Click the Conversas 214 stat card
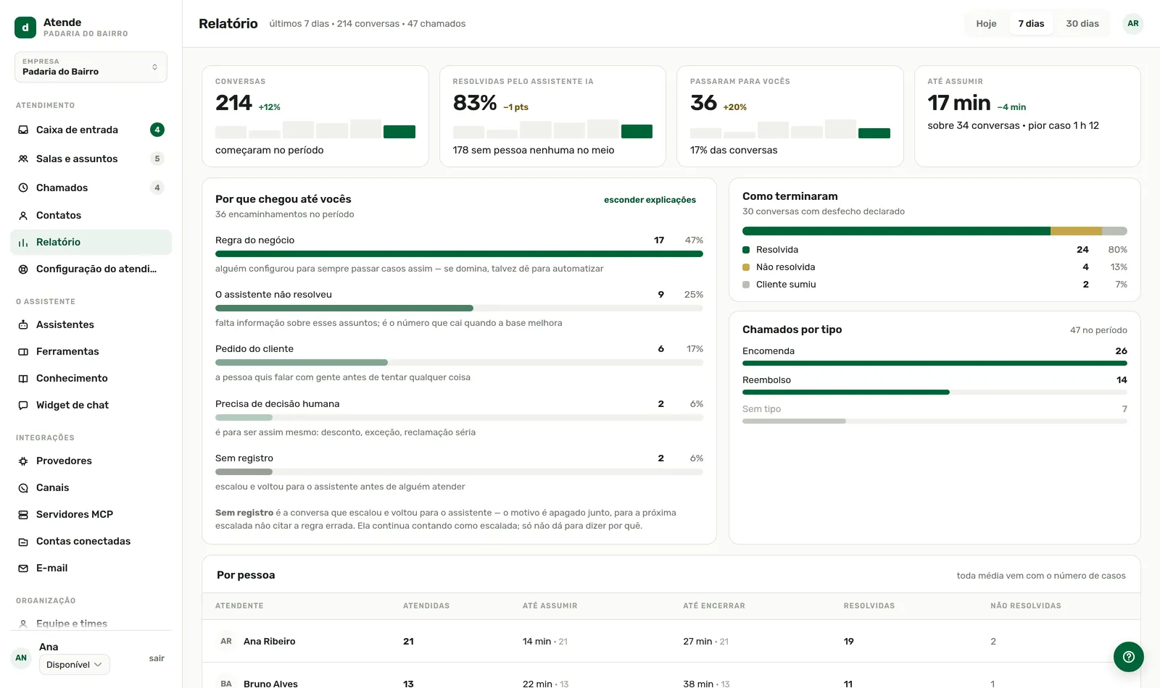 (315, 116)
